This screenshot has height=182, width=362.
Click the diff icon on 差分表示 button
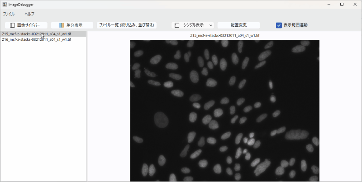tap(62, 25)
